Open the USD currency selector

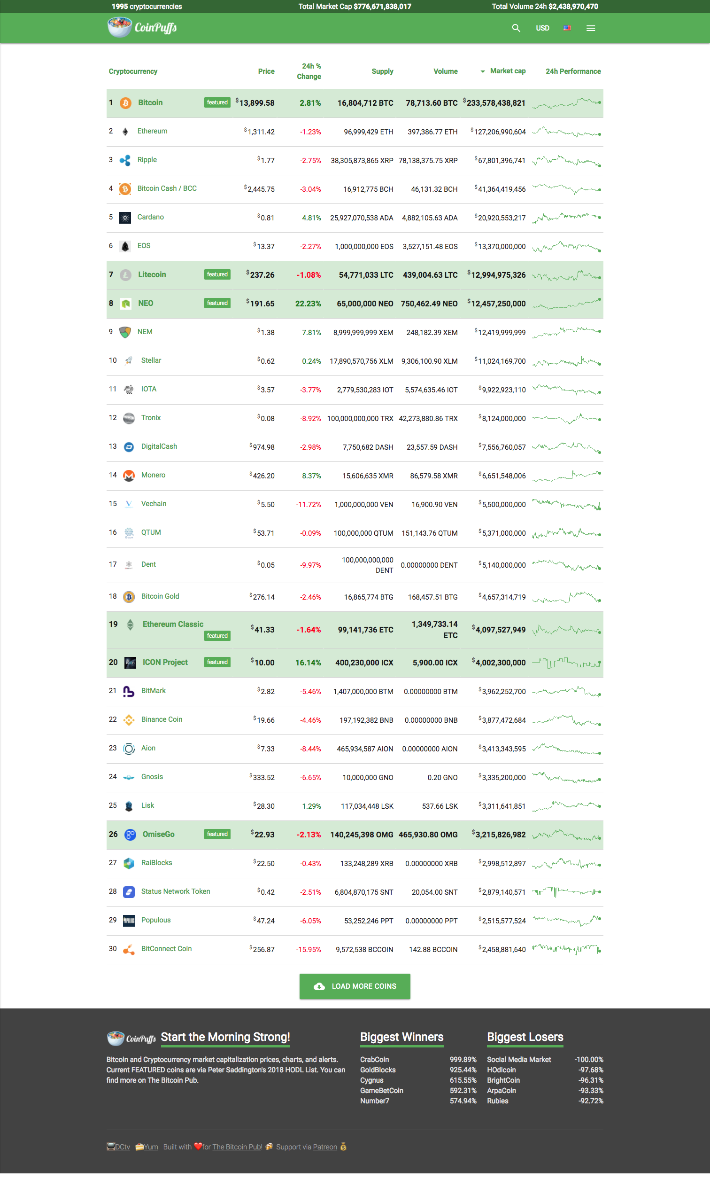click(x=542, y=28)
